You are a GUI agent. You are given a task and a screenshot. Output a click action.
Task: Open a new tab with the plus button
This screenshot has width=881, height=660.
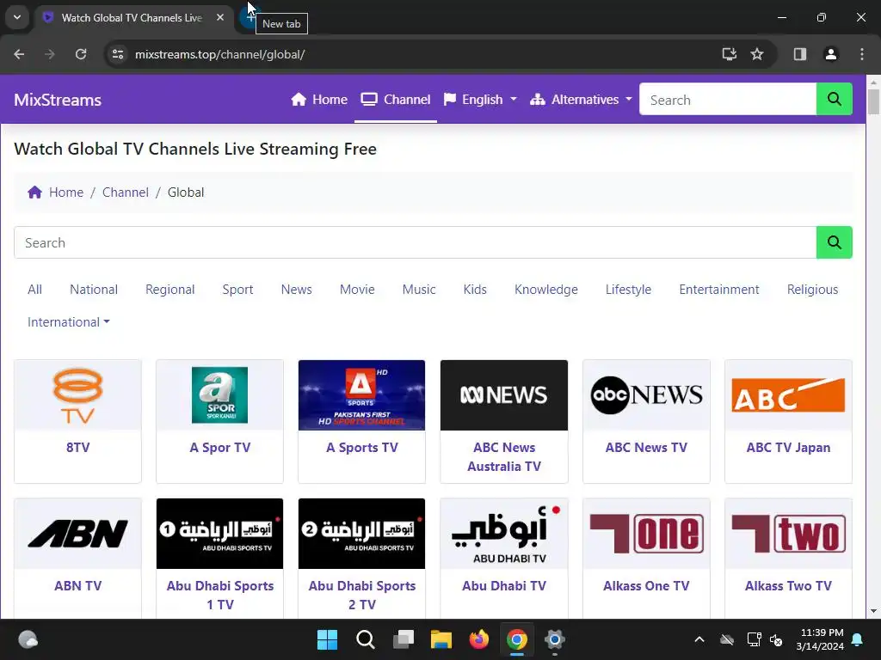(x=249, y=17)
